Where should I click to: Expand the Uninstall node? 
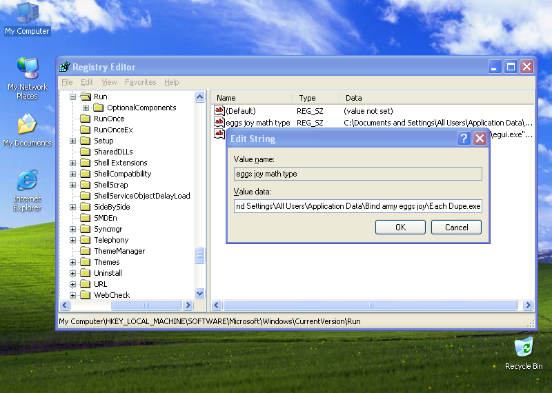tap(72, 273)
